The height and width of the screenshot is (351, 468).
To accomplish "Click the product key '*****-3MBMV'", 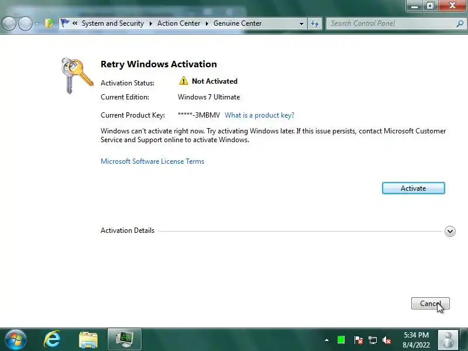I will (199, 115).
